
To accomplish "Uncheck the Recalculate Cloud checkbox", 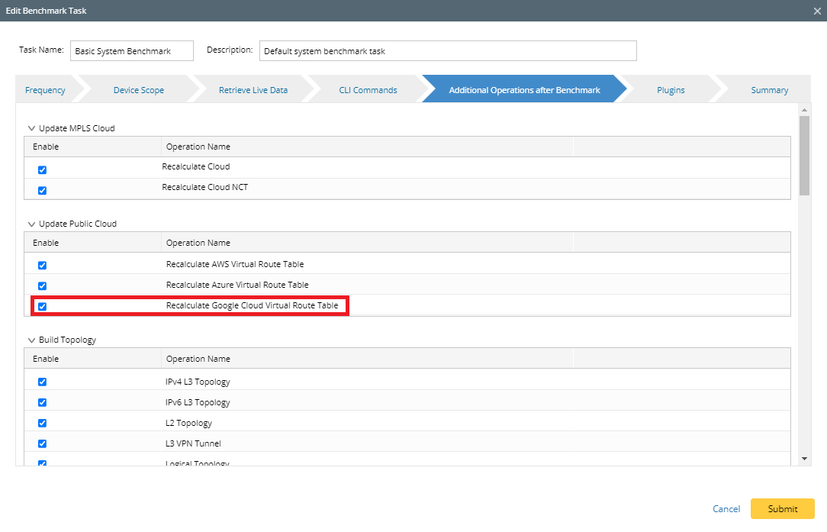I will [x=43, y=170].
